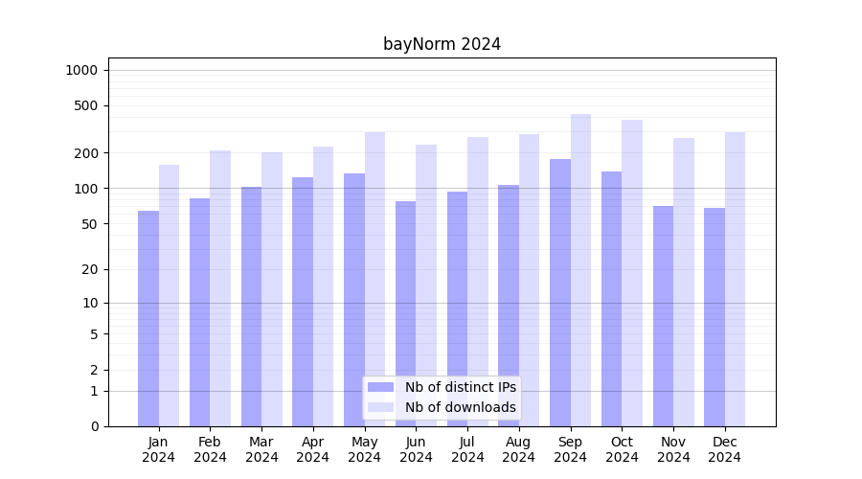
Task: Select the 'Nb of distinct IPs' legend label
Action: click(460, 387)
